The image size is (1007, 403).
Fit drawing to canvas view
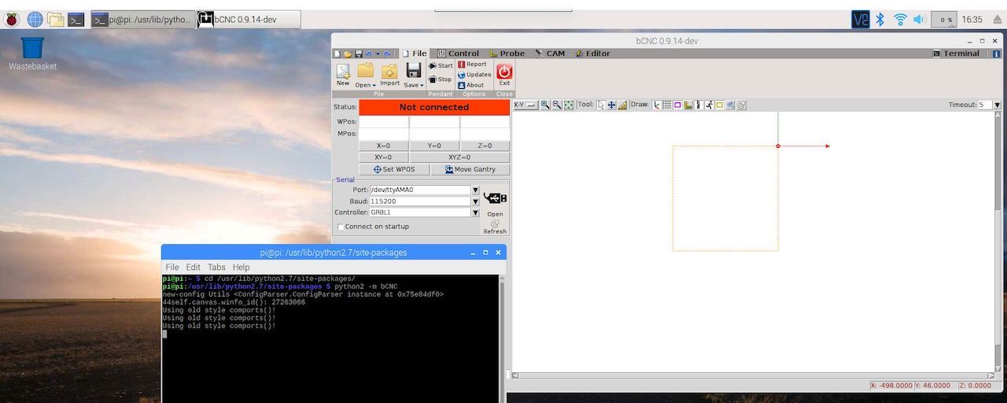pyautogui.click(x=569, y=105)
